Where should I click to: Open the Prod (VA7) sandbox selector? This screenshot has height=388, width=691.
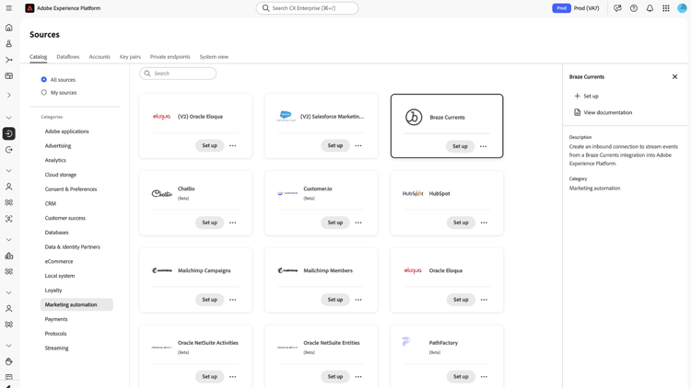[x=576, y=8]
